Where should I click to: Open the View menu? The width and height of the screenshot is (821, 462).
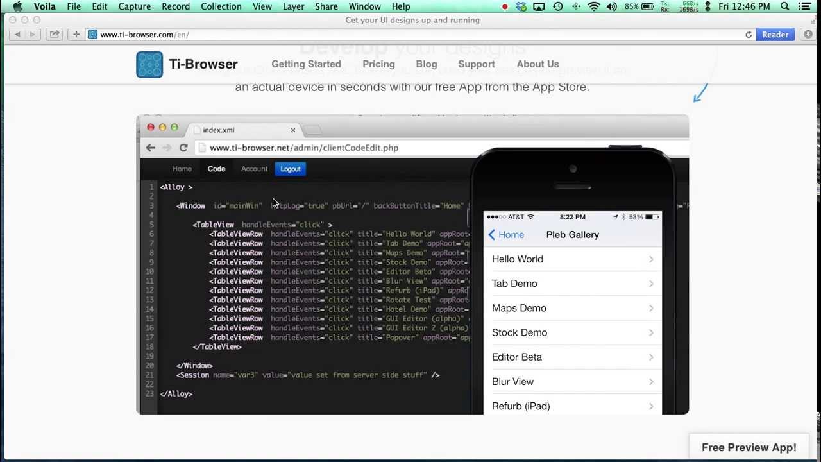(262, 6)
